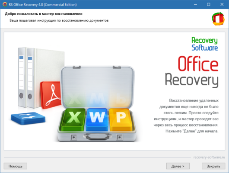The width and height of the screenshot is (229, 173).
Task: Click the Помощь button
Action: (x=16, y=166)
